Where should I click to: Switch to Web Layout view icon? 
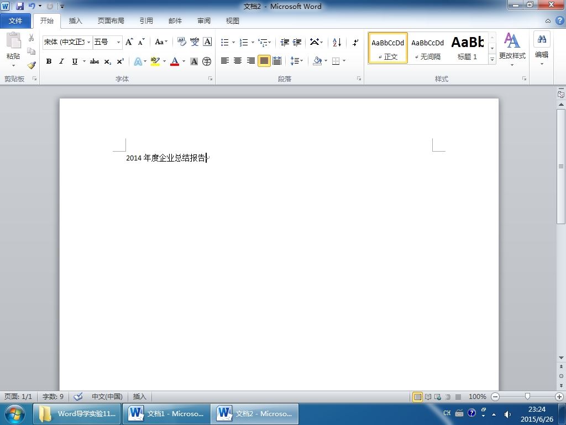(438, 397)
